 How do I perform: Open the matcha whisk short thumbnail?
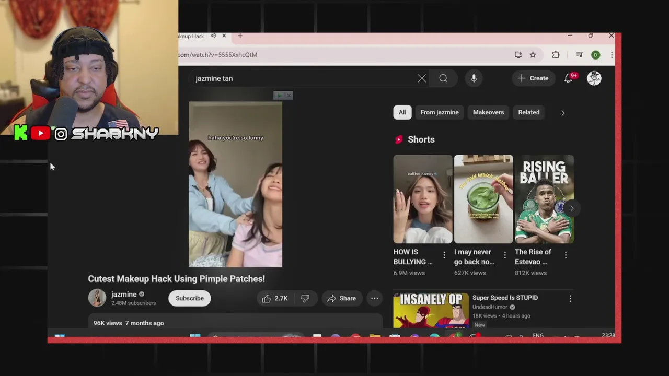point(483,199)
